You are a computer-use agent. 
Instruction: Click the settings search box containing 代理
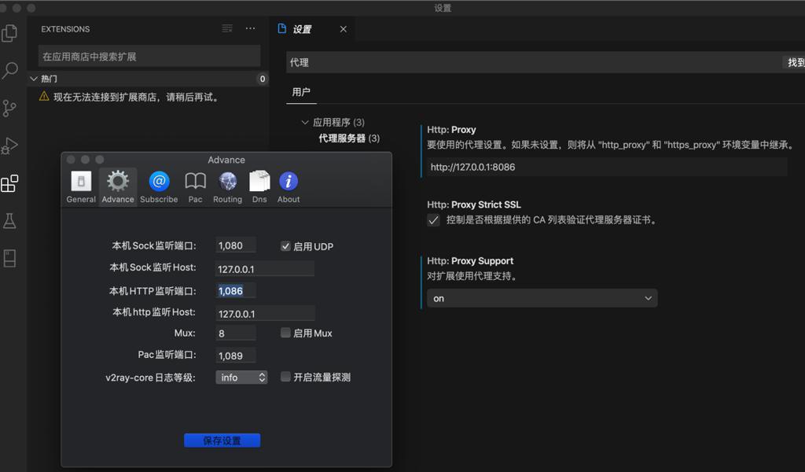click(x=534, y=63)
